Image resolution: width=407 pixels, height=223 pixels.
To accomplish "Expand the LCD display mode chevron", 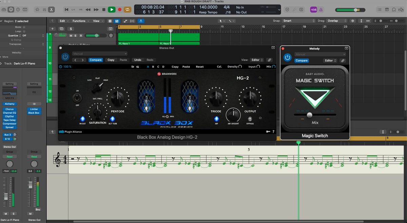I will point(279,9).
